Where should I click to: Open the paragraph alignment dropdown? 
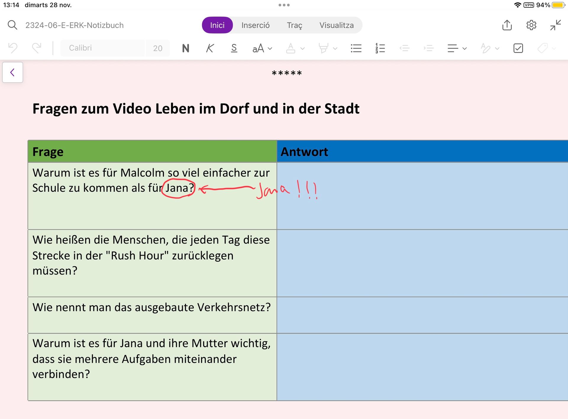(x=456, y=48)
